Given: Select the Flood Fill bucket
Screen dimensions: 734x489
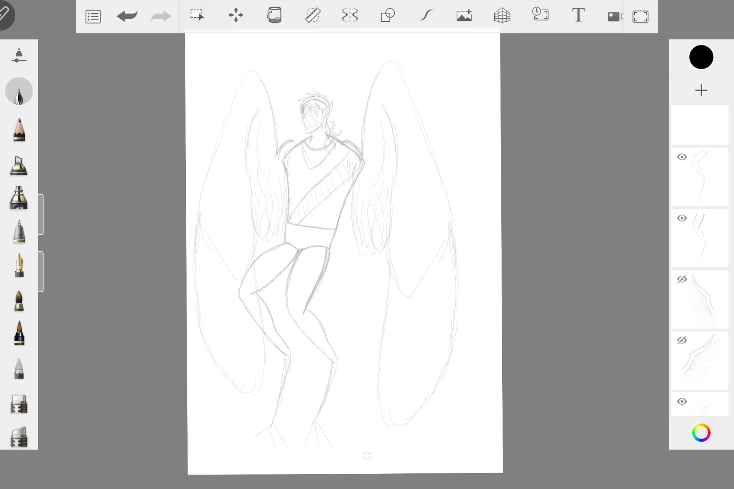Looking at the screenshot, I should [x=274, y=15].
